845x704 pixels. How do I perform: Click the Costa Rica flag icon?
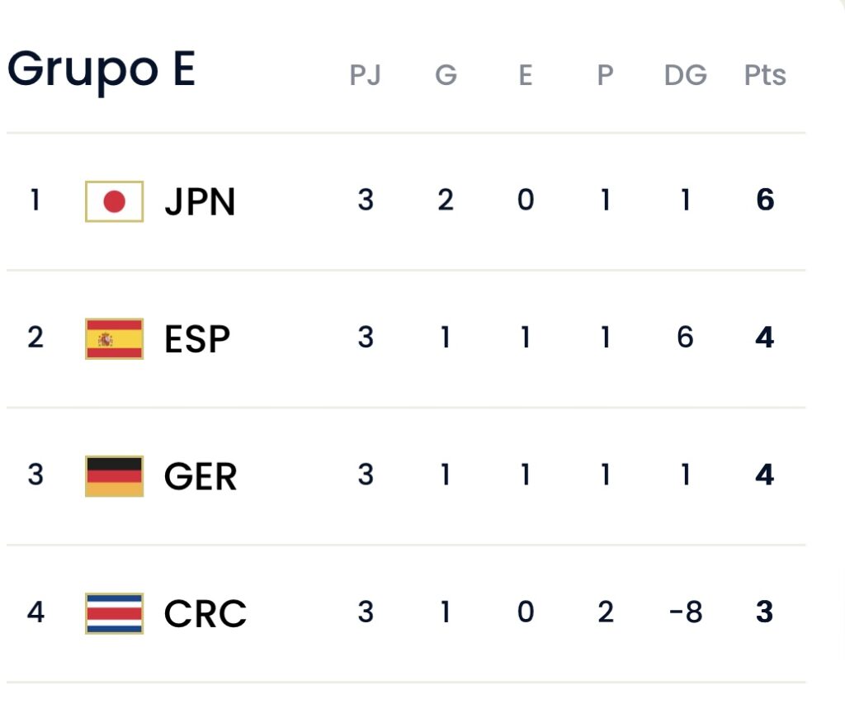tap(114, 613)
